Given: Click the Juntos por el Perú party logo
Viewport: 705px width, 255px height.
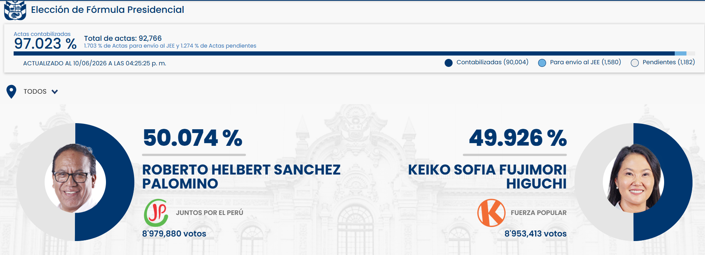Looking at the screenshot, I should 156,213.
